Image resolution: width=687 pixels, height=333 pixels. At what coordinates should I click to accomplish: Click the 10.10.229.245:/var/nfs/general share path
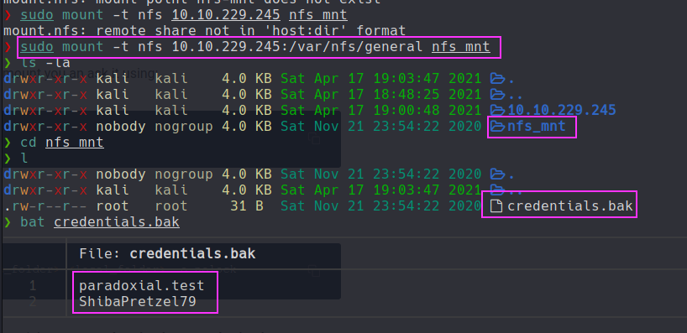pyautogui.click(x=297, y=47)
